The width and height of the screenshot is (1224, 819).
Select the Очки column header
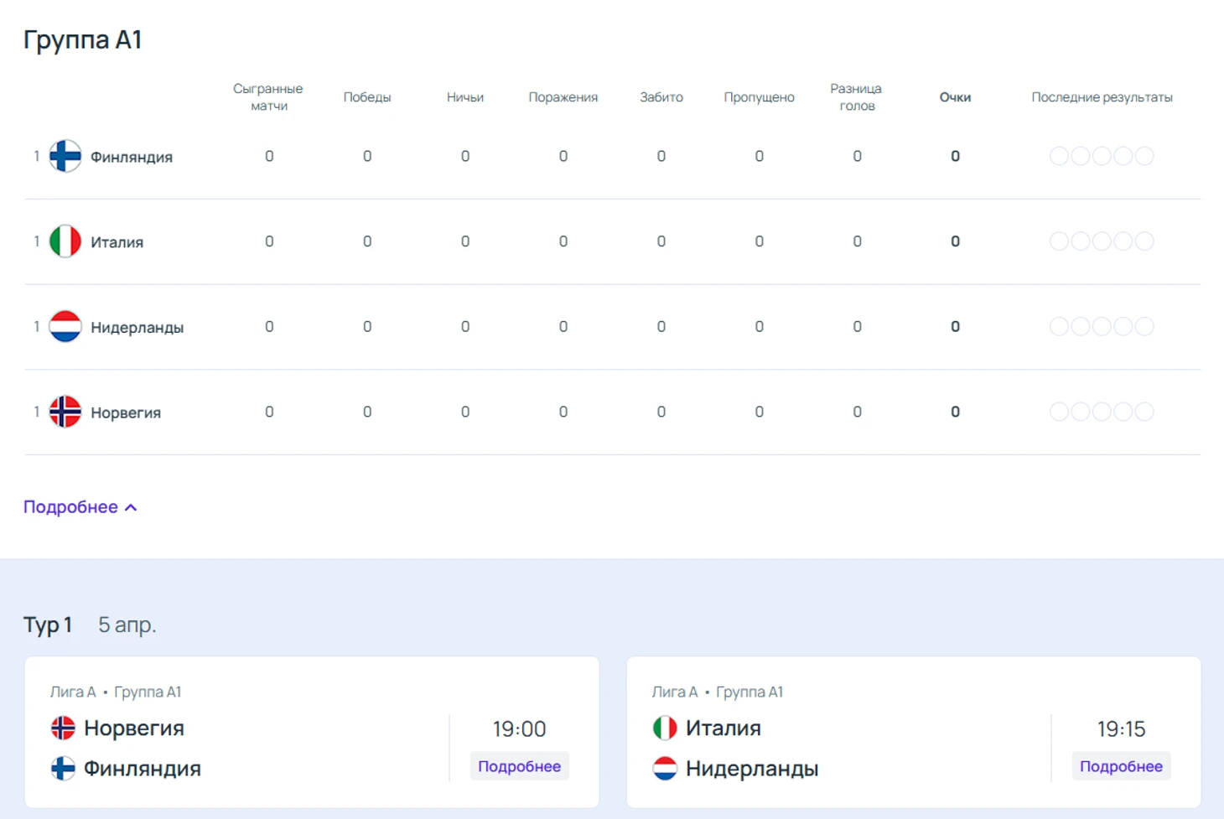(955, 97)
